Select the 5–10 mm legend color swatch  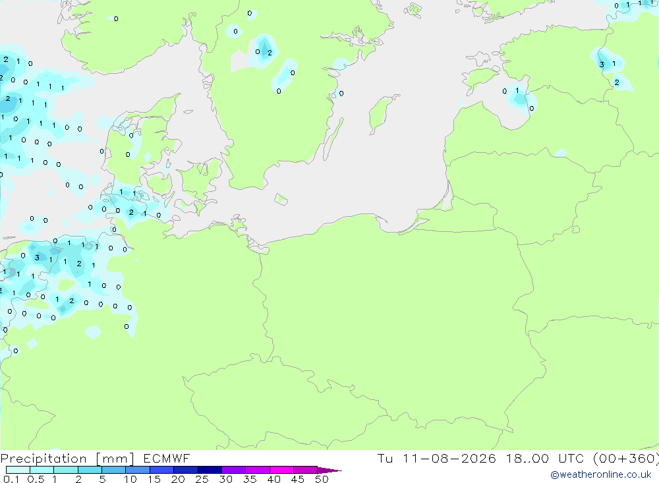coord(113,470)
